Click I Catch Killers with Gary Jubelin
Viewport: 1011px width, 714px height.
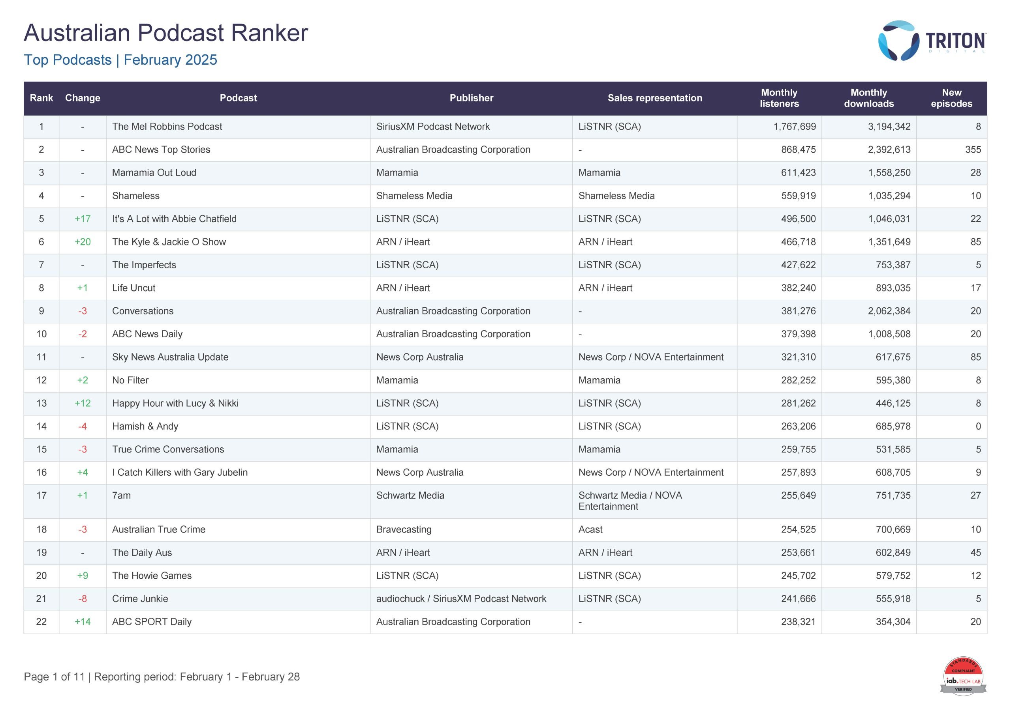click(x=180, y=473)
